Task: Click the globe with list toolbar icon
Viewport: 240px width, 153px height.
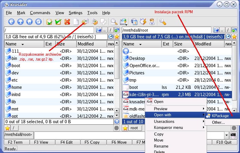Action: (x=134, y=22)
